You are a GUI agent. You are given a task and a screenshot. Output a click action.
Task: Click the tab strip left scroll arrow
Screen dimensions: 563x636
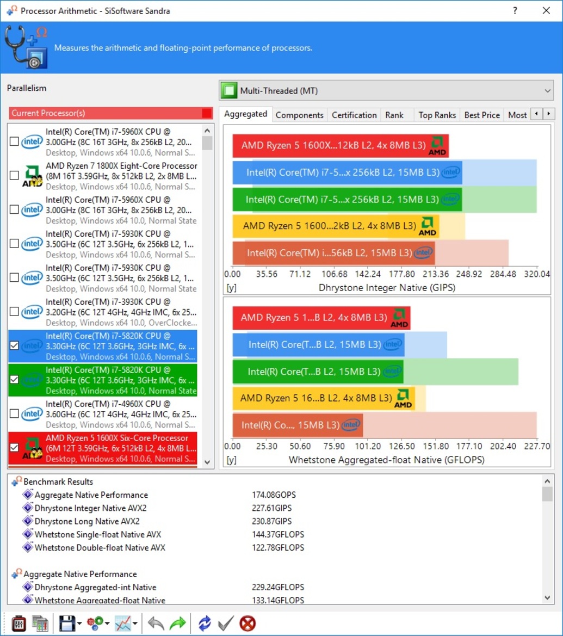click(x=537, y=114)
